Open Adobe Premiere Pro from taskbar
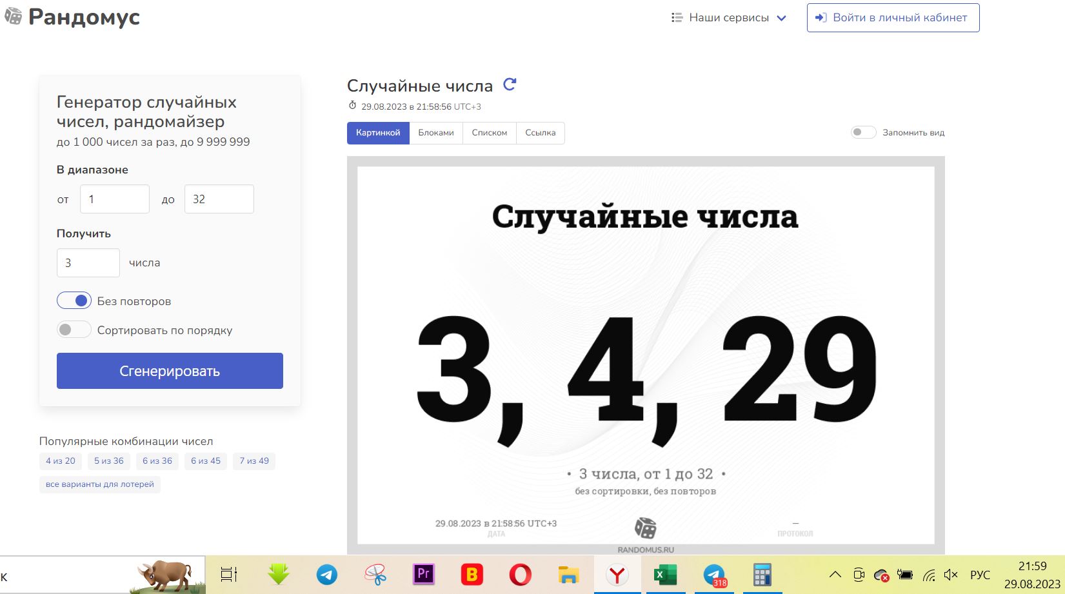Screen dimensions: 1065x594 [423, 574]
